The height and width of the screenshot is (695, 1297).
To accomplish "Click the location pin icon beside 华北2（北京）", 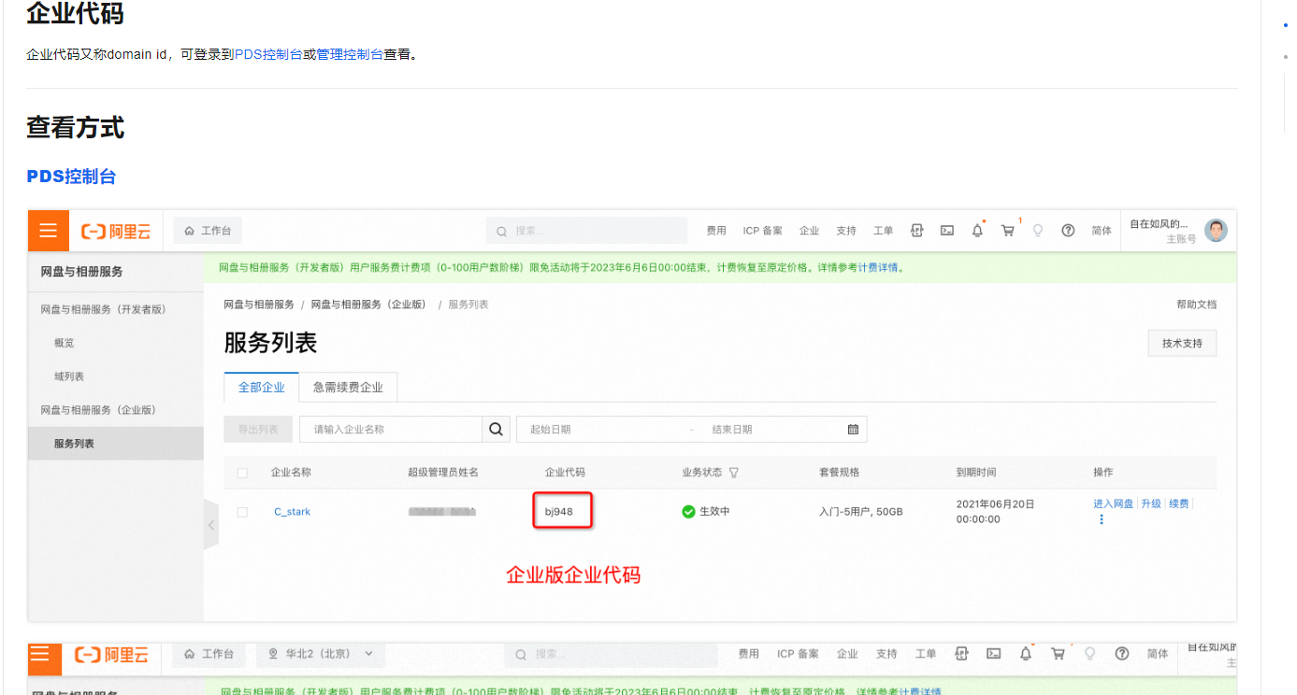I will click(273, 654).
